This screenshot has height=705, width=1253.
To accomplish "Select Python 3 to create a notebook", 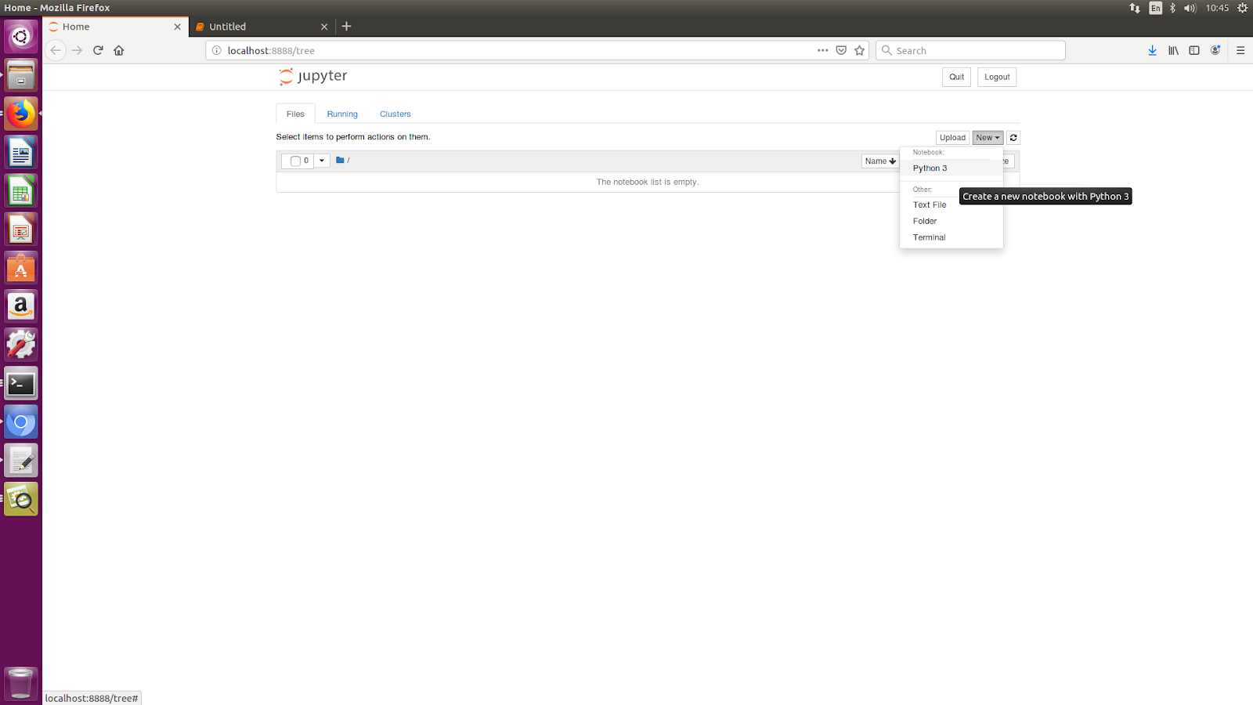I will click(x=930, y=168).
